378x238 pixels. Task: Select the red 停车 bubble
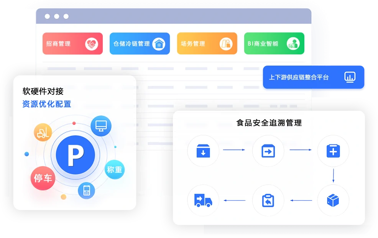point(43,178)
